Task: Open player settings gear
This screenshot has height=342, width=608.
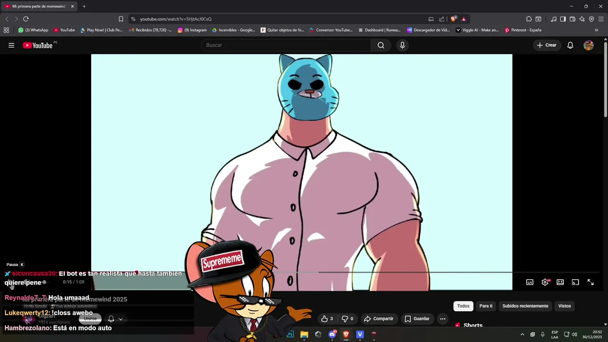Action: (x=545, y=282)
